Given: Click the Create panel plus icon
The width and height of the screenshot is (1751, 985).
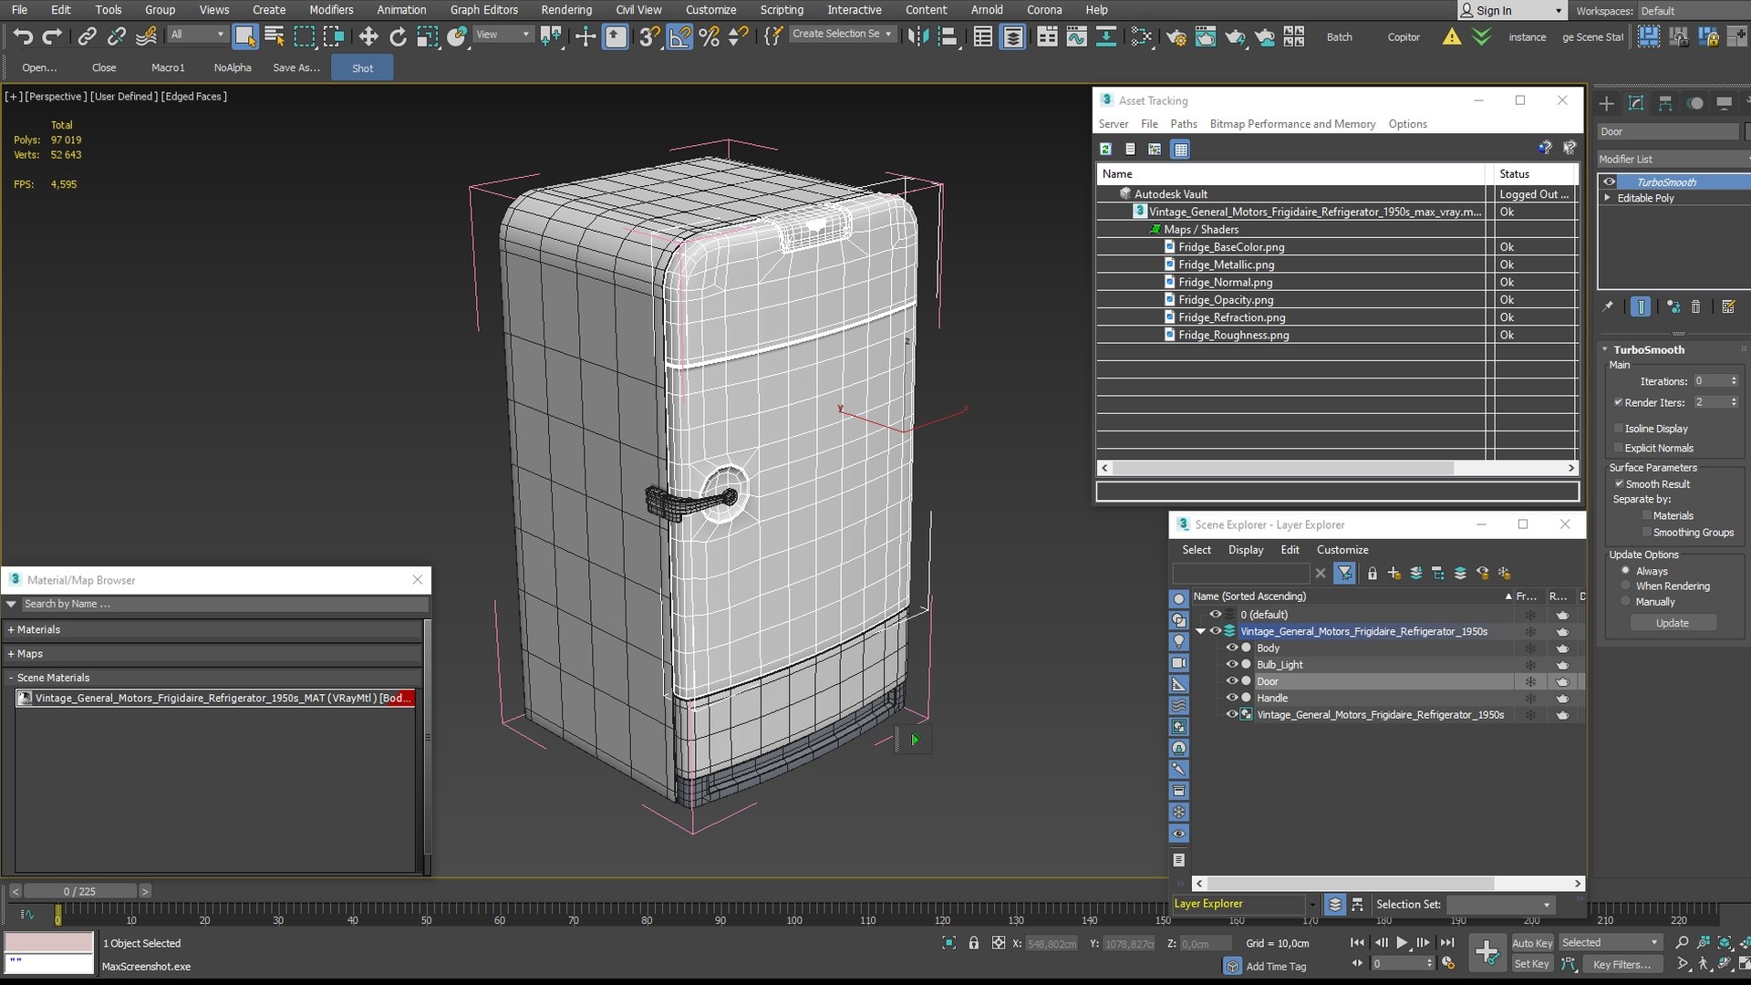Looking at the screenshot, I should tap(1607, 103).
